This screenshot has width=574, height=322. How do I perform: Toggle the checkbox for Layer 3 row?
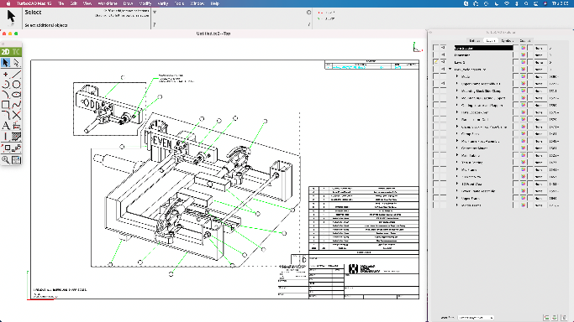(435, 62)
